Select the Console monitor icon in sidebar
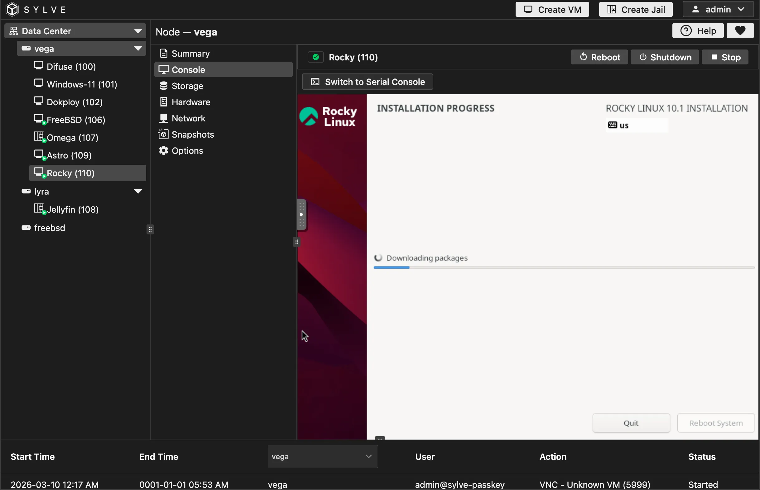This screenshot has width=760, height=490. pyautogui.click(x=164, y=69)
